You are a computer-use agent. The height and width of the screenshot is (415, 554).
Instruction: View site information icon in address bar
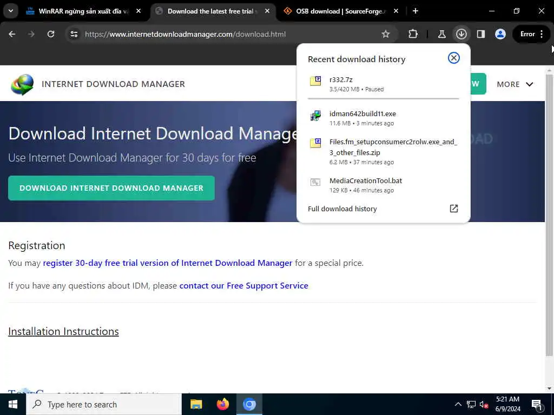point(74,34)
